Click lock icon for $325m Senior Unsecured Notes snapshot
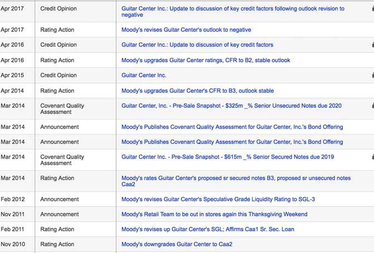Image resolution: width=374 pixels, height=253 pixels. 372,105
